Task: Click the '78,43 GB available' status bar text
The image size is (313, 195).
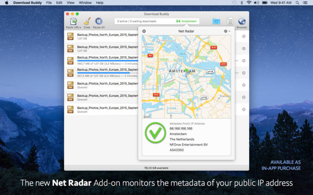Action: [x=156, y=168]
